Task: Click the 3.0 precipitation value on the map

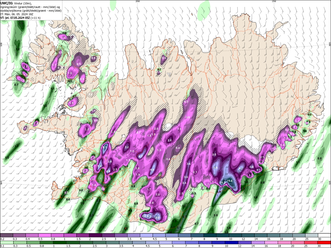Action: pyautogui.click(x=214, y=154)
